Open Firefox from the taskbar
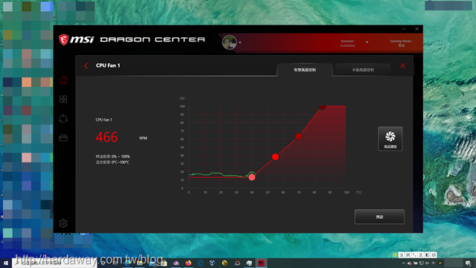 [x=188, y=263]
